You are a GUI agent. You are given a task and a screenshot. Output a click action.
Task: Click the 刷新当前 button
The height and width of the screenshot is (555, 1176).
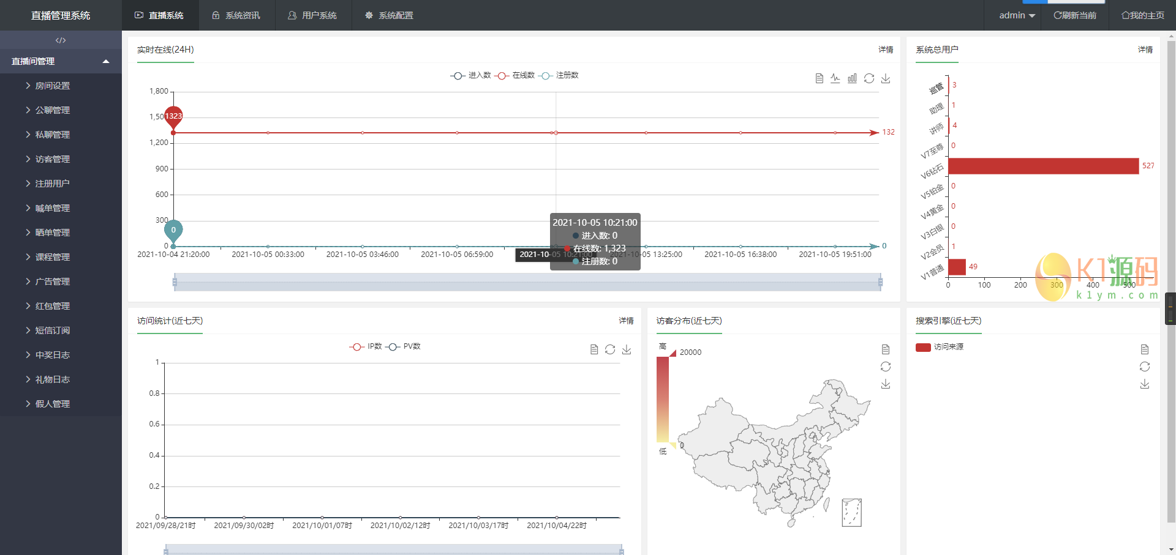[1075, 15]
